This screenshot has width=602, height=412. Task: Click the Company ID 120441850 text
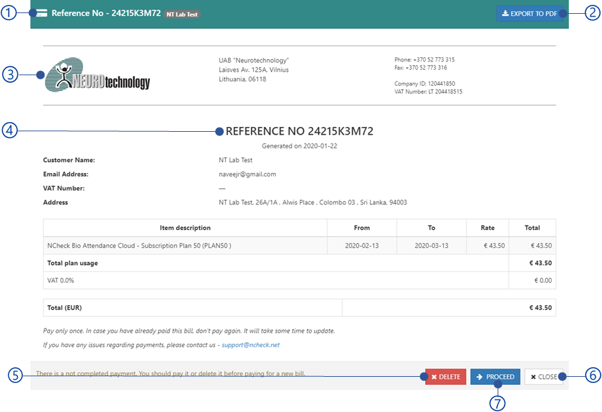click(424, 84)
